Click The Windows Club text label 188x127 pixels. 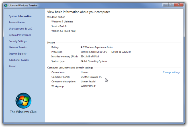(x=23, y=112)
